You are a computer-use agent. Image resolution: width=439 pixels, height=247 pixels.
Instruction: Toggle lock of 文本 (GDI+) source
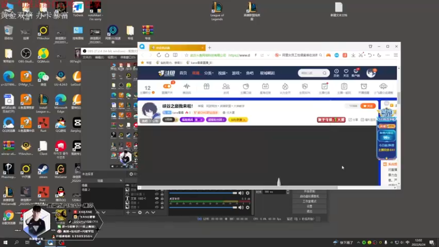click(x=162, y=198)
